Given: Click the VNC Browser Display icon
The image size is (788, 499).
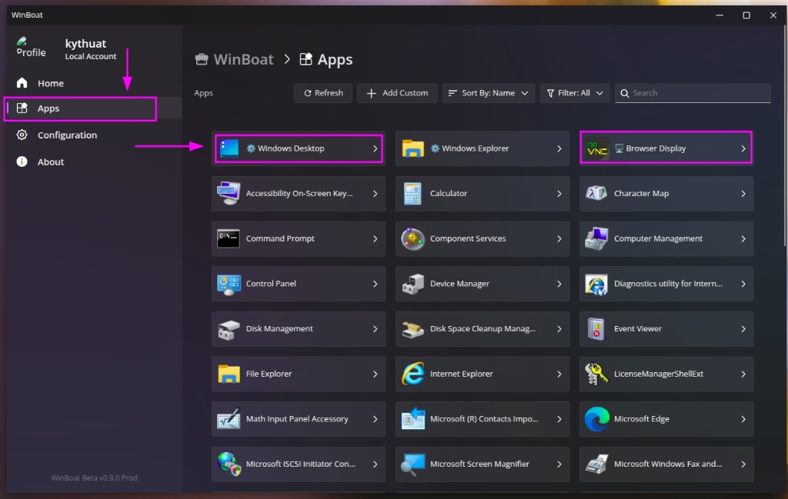Looking at the screenshot, I should click(597, 148).
